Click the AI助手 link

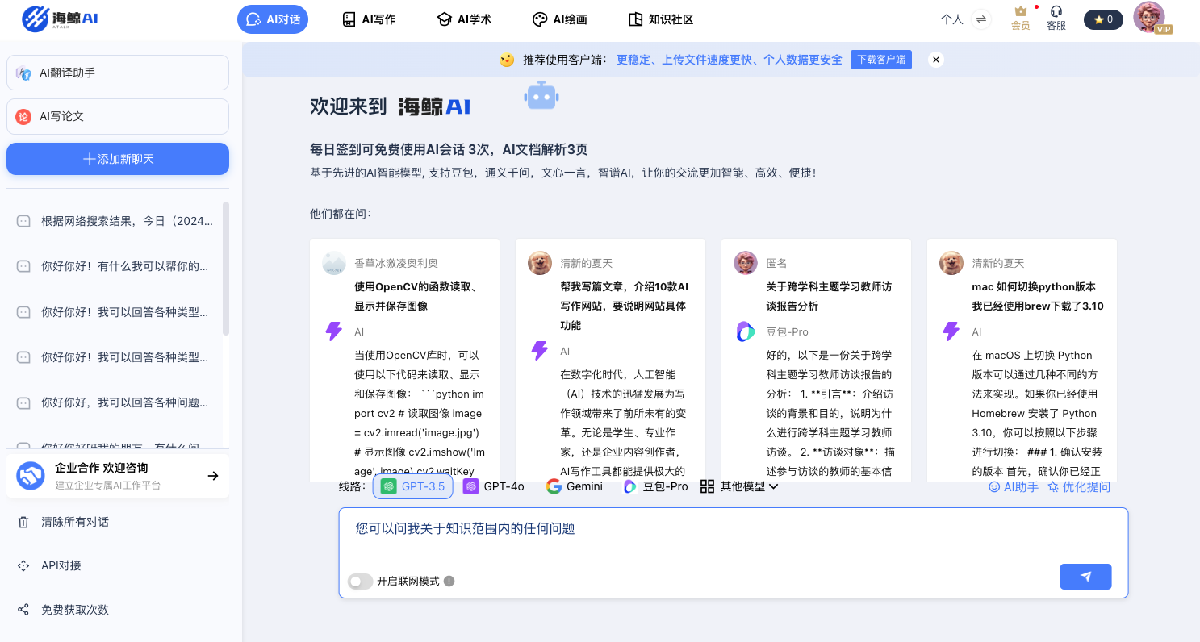(1014, 487)
